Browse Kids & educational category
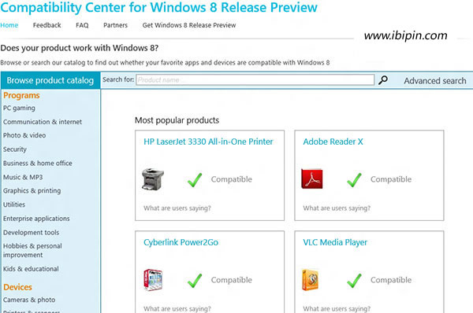473x313 pixels. pos(31,269)
